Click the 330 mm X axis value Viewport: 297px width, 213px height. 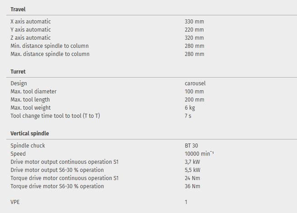(x=194, y=21)
